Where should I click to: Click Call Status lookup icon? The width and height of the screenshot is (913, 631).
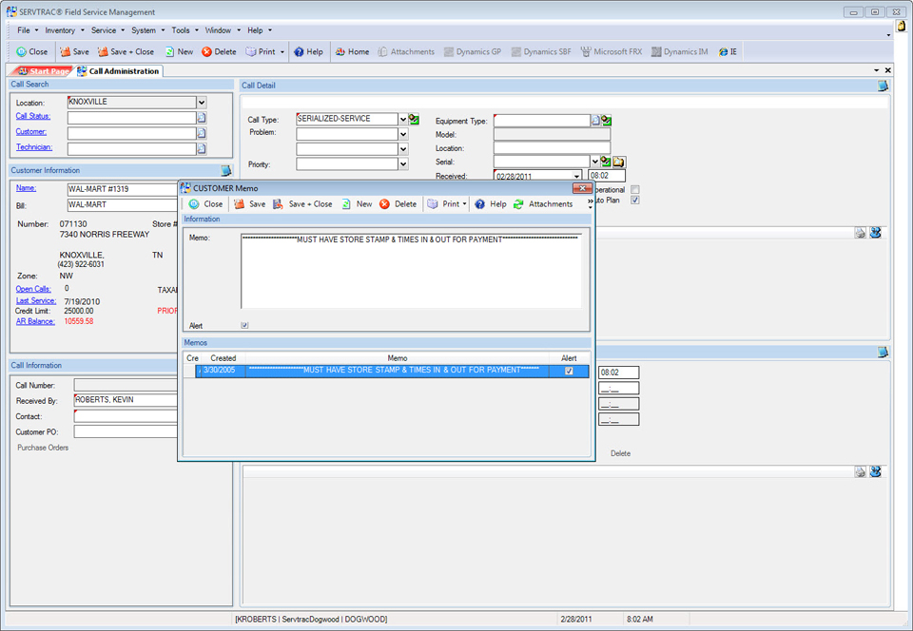coord(202,118)
